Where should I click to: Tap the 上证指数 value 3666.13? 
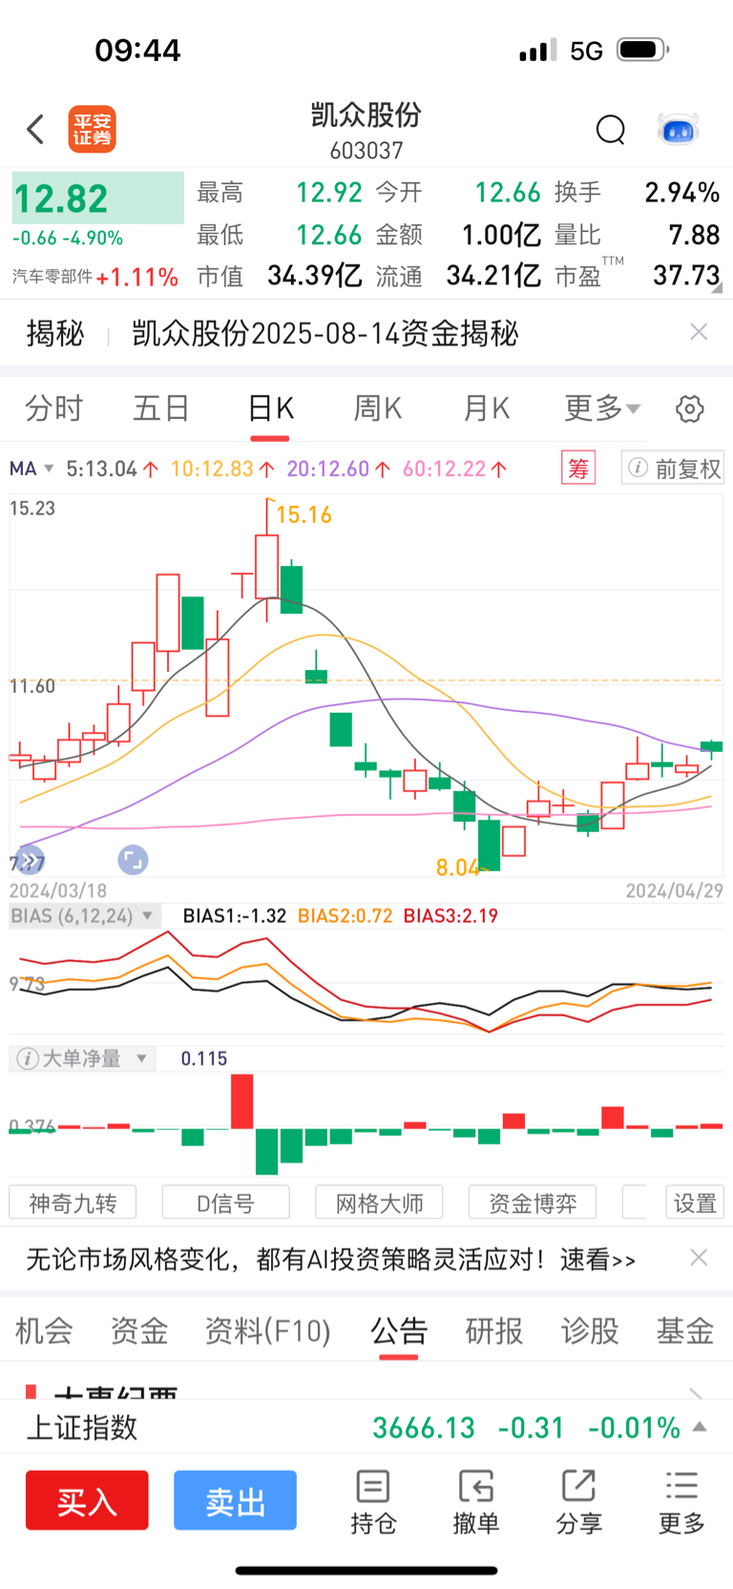click(x=424, y=1428)
